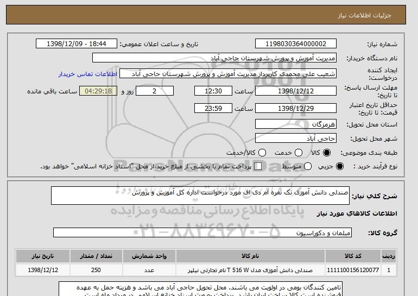Click the شماره نیاز number field

pos(296,44)
